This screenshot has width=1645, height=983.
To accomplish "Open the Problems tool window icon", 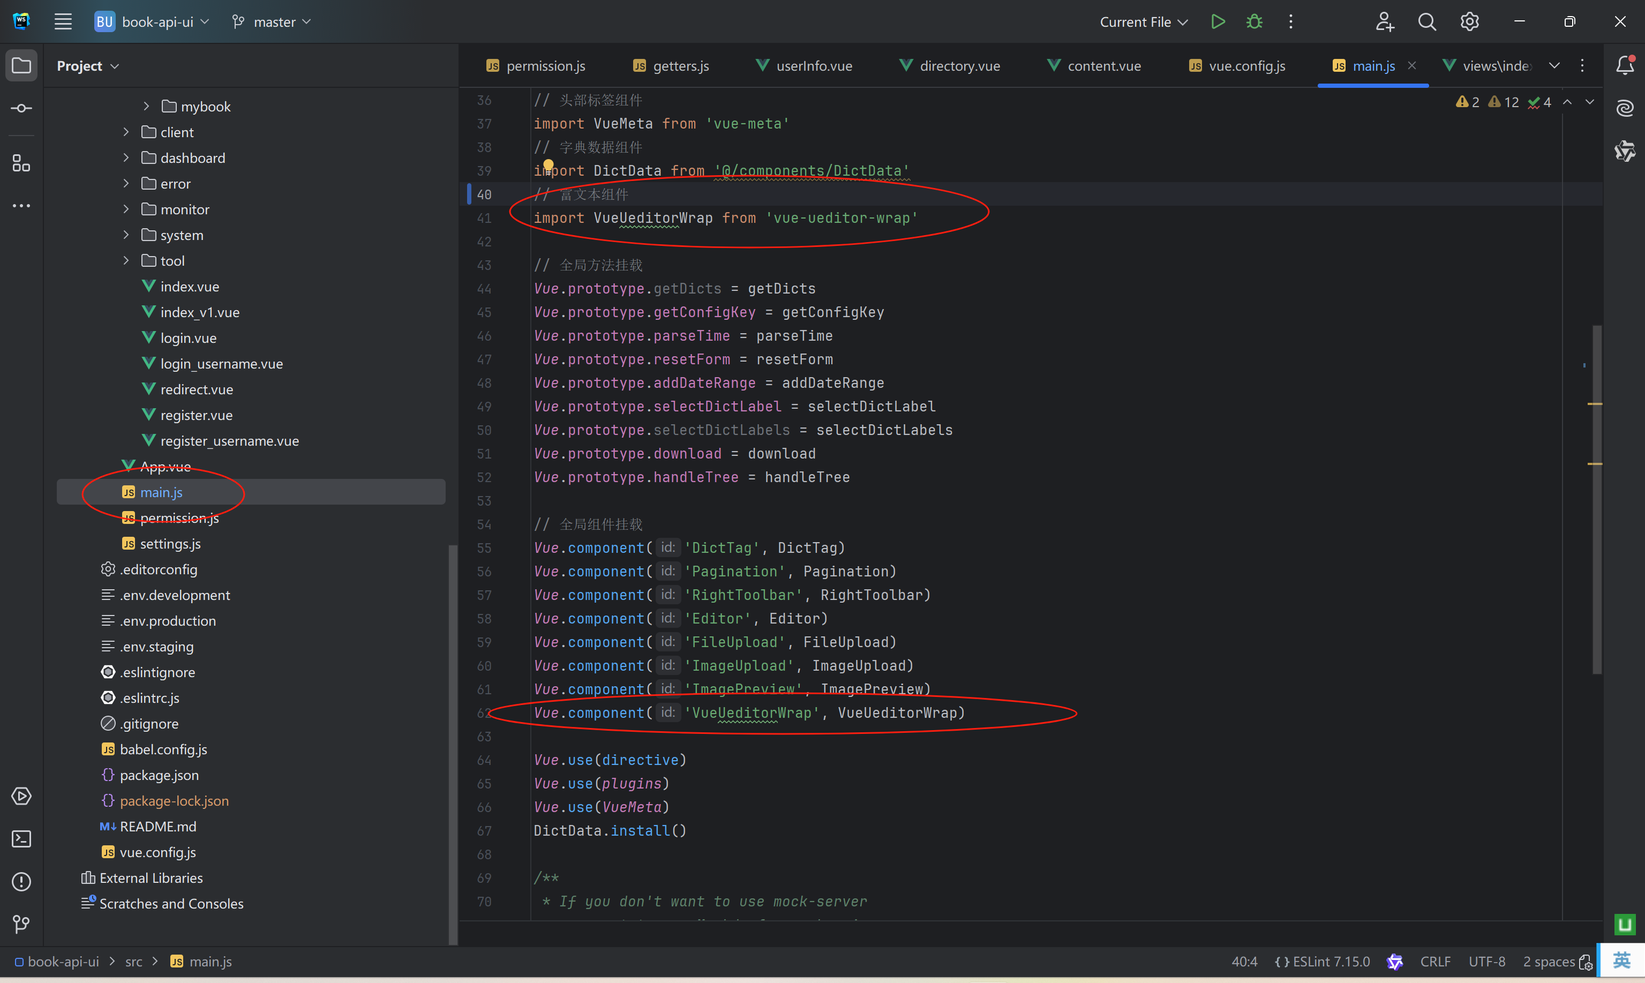I will pyautogui.click(x=21, y=882).
